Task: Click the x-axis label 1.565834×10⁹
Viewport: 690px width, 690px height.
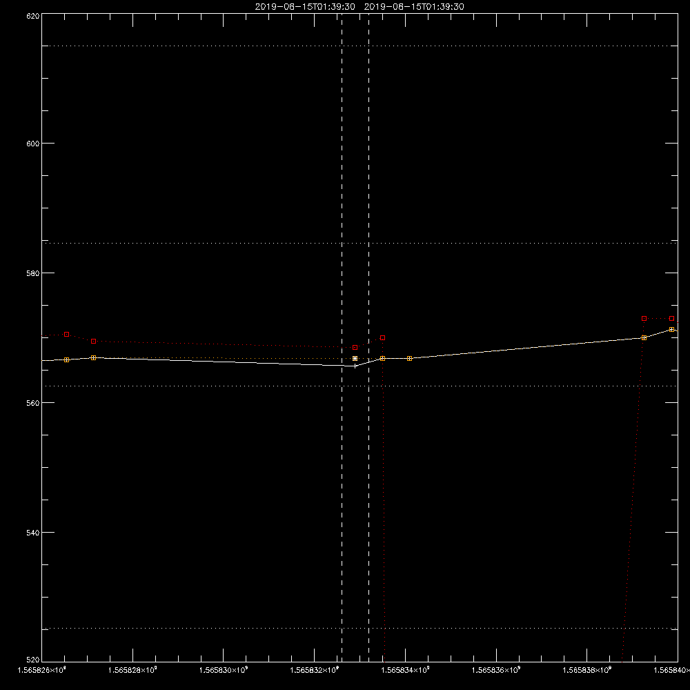Action: tap(405, 670)
